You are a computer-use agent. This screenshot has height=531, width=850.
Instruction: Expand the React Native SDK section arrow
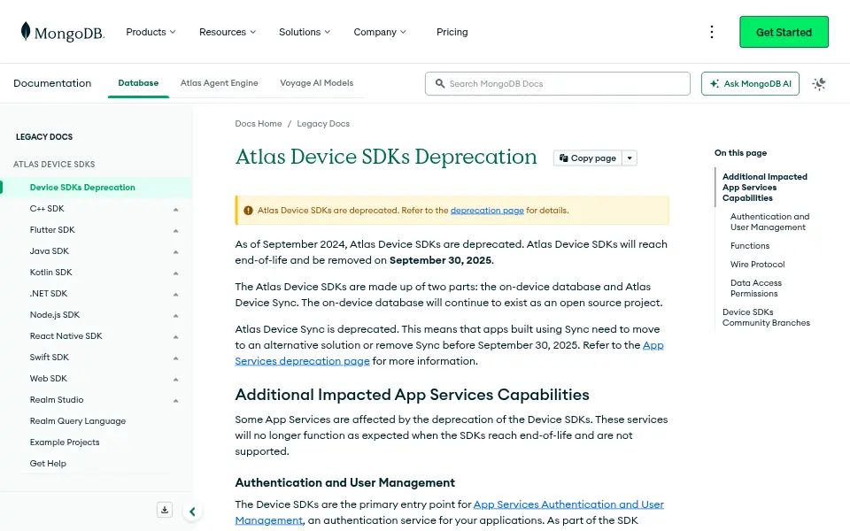coord(175,336)
